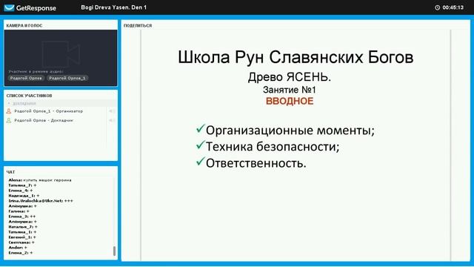Click Alena's chat message at the top
This screenshot has width=474, height=267.
[x=40, y=180]
